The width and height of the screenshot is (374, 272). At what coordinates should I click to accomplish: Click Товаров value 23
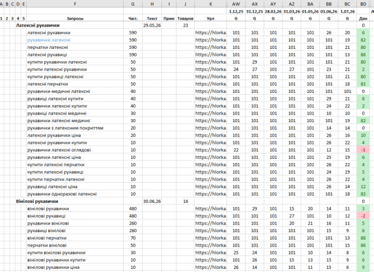[x=185, y=25]
